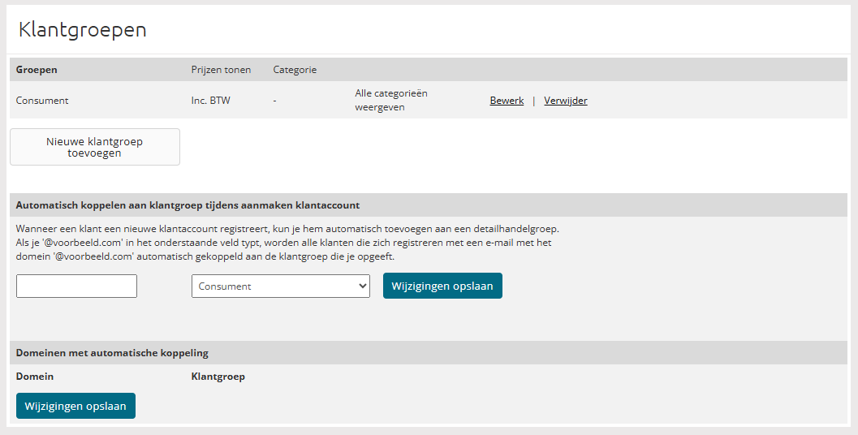Click the Categorie column header

click(295, 70)
